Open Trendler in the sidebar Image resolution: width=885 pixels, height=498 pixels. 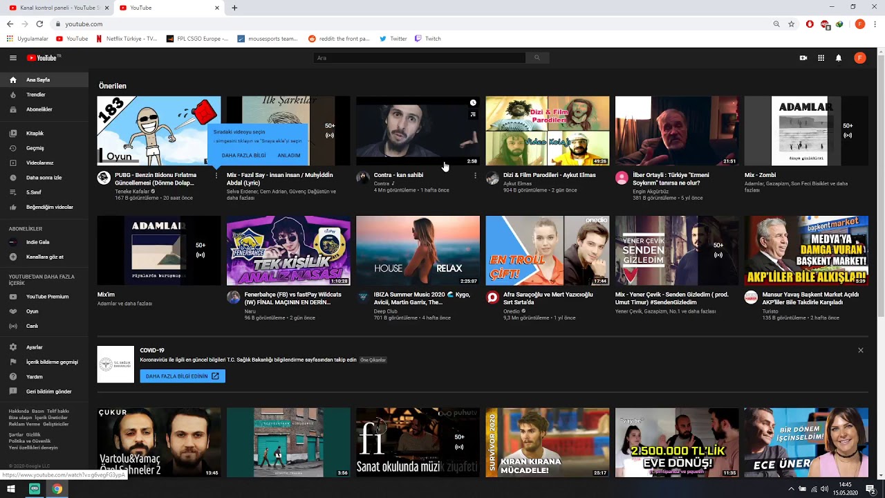[x=44, y=95]
